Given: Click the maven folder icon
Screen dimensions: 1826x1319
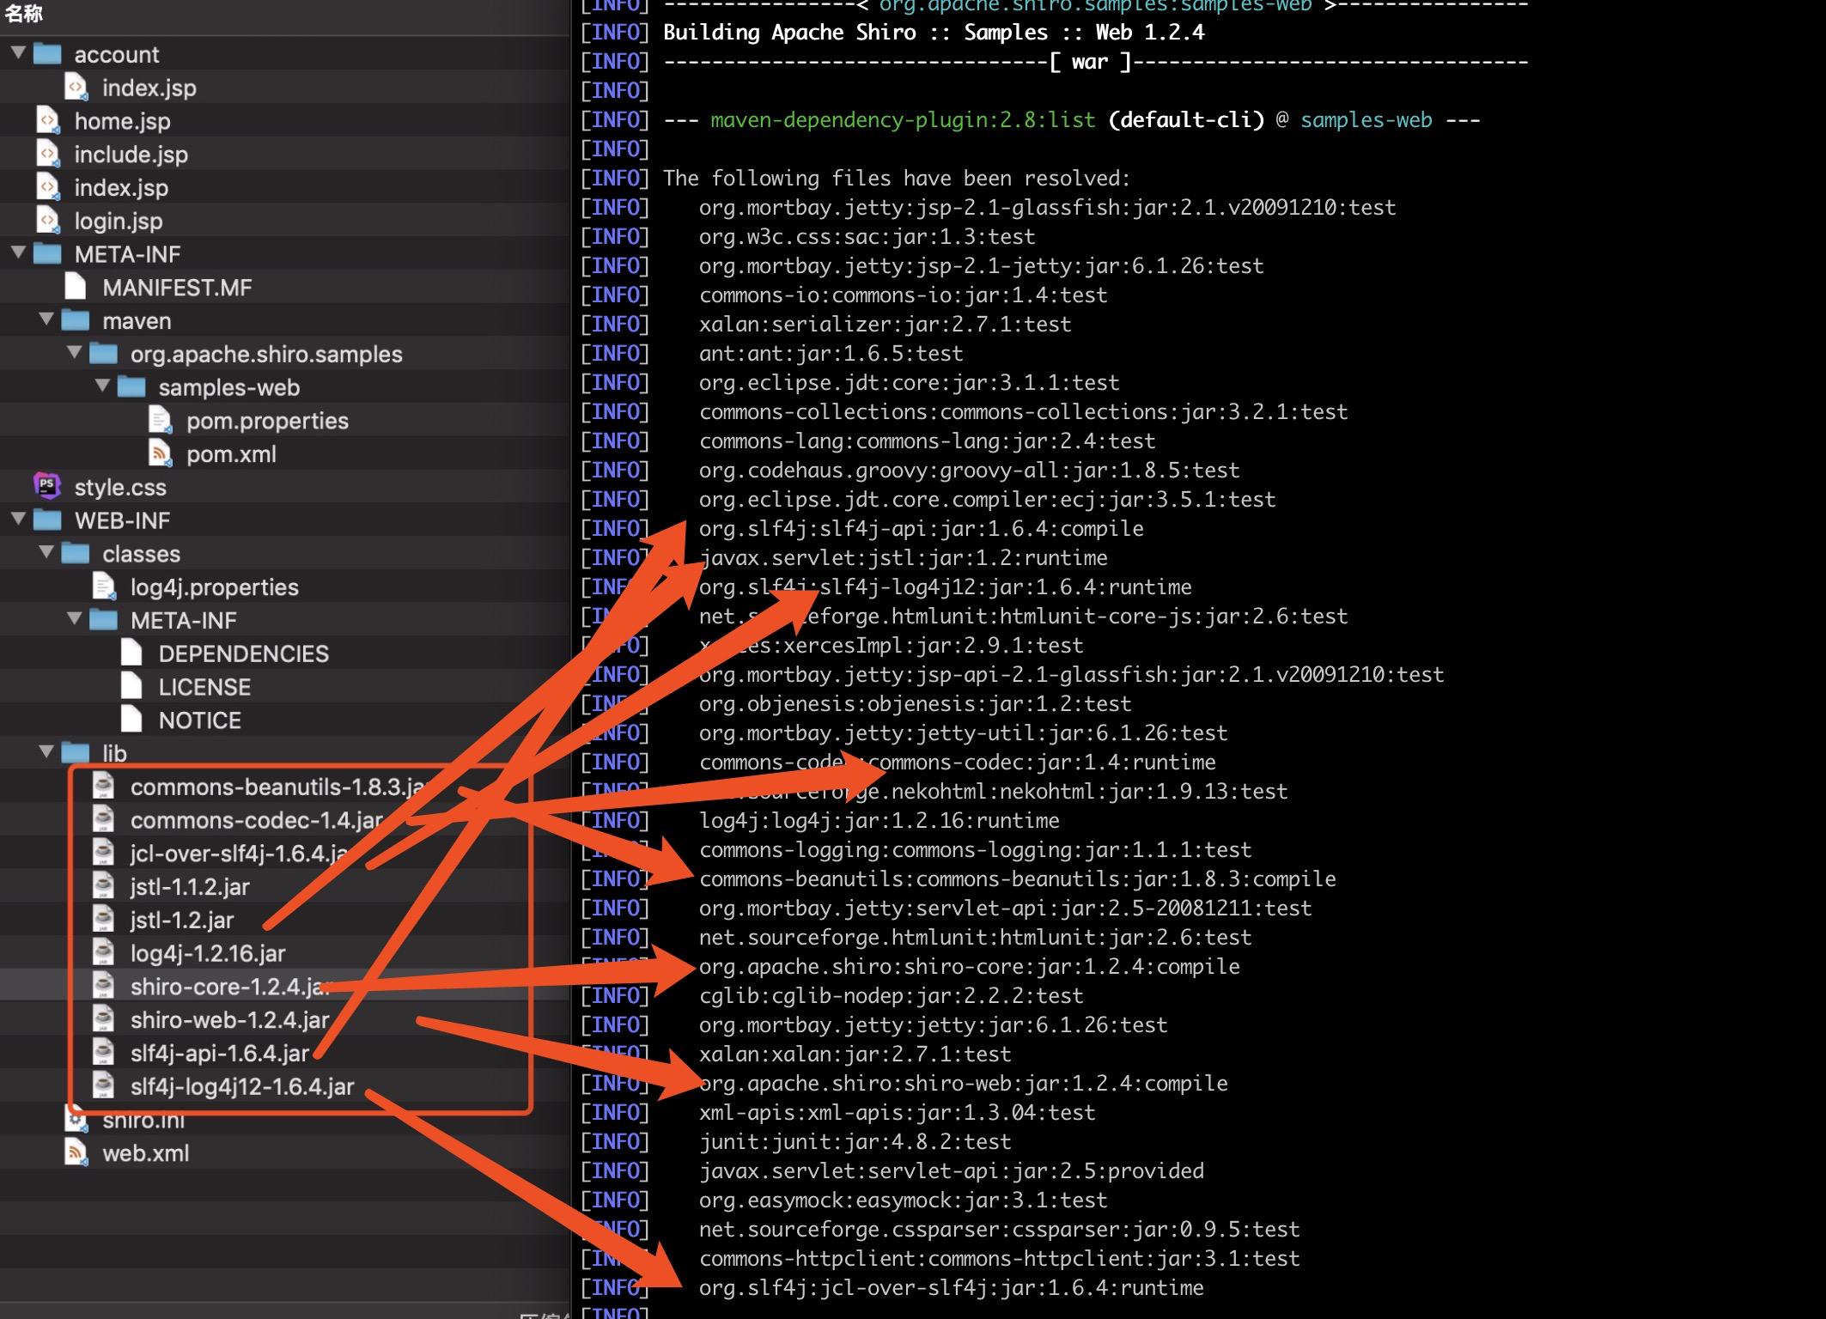Looking at the screenshot, I should click(76, 320).
